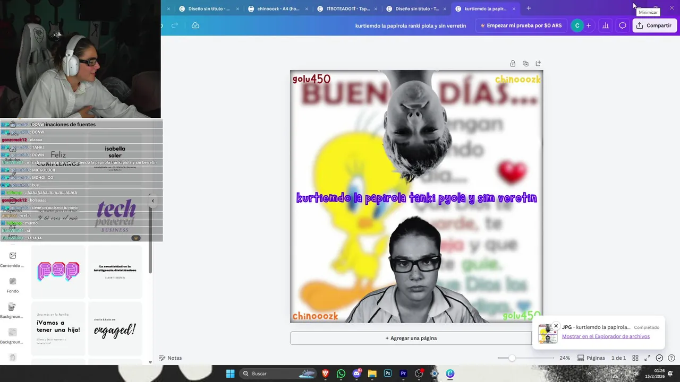Click 'Empezar mi prueba por $0 ARS'
The image size is (680, 382).
click(x=521, y=25)
